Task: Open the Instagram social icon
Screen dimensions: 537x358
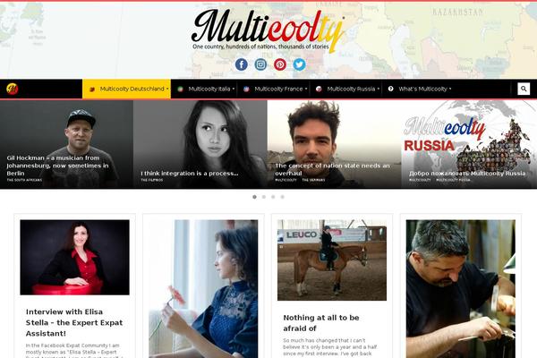Action: [260, 64]
